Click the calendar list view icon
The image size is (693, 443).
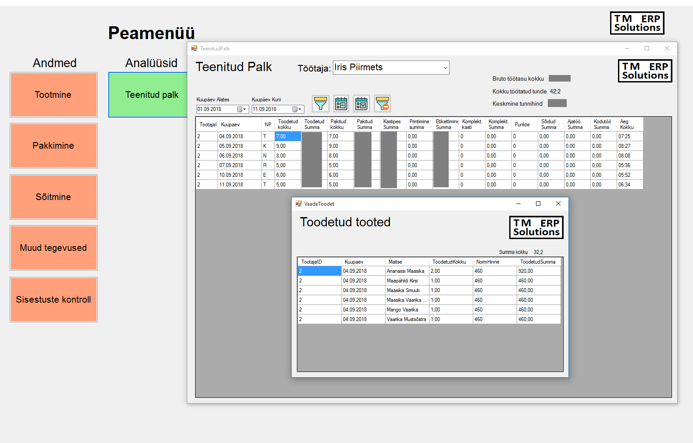(341, 104)
